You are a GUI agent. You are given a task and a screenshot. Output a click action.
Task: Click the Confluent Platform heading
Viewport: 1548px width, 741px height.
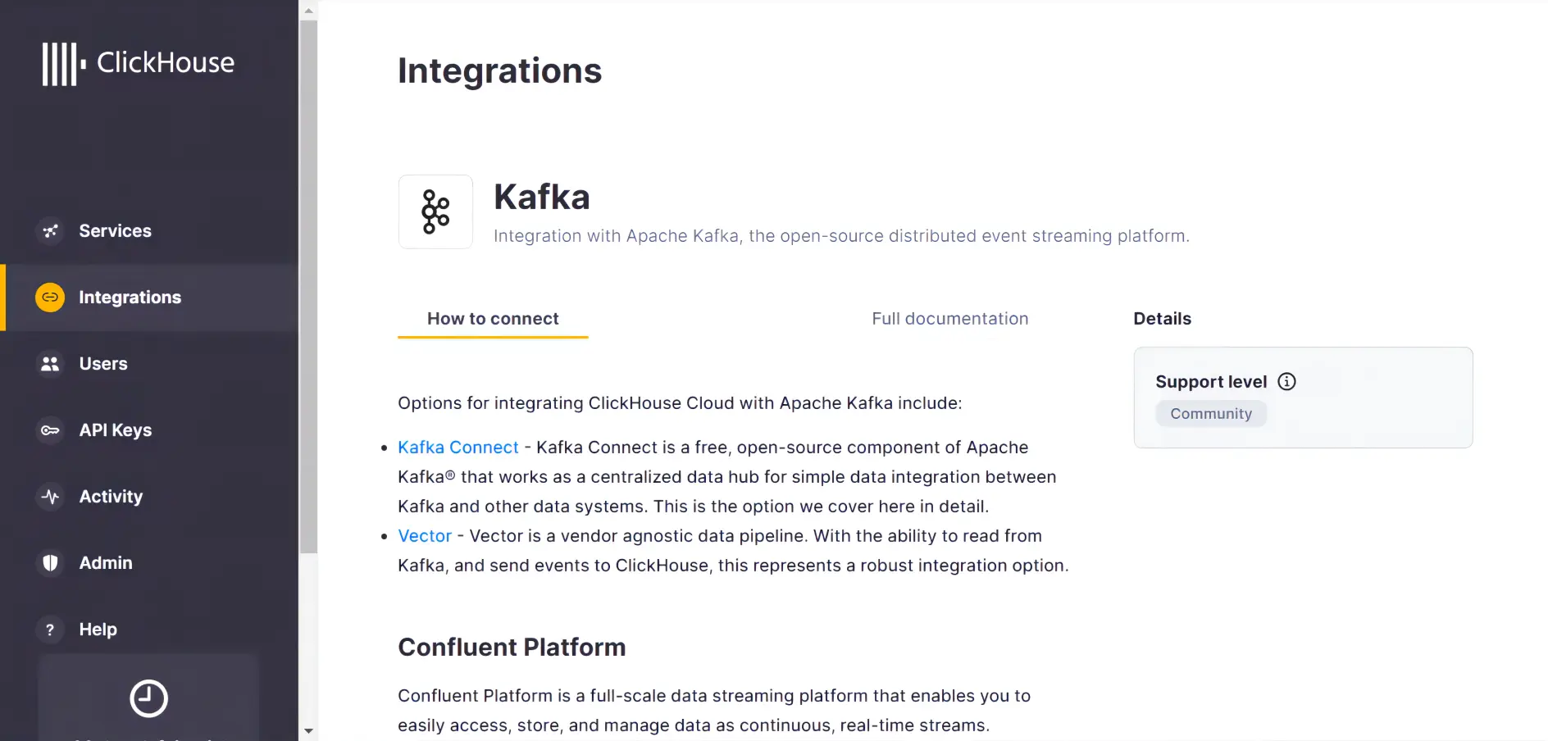(512, 648)
